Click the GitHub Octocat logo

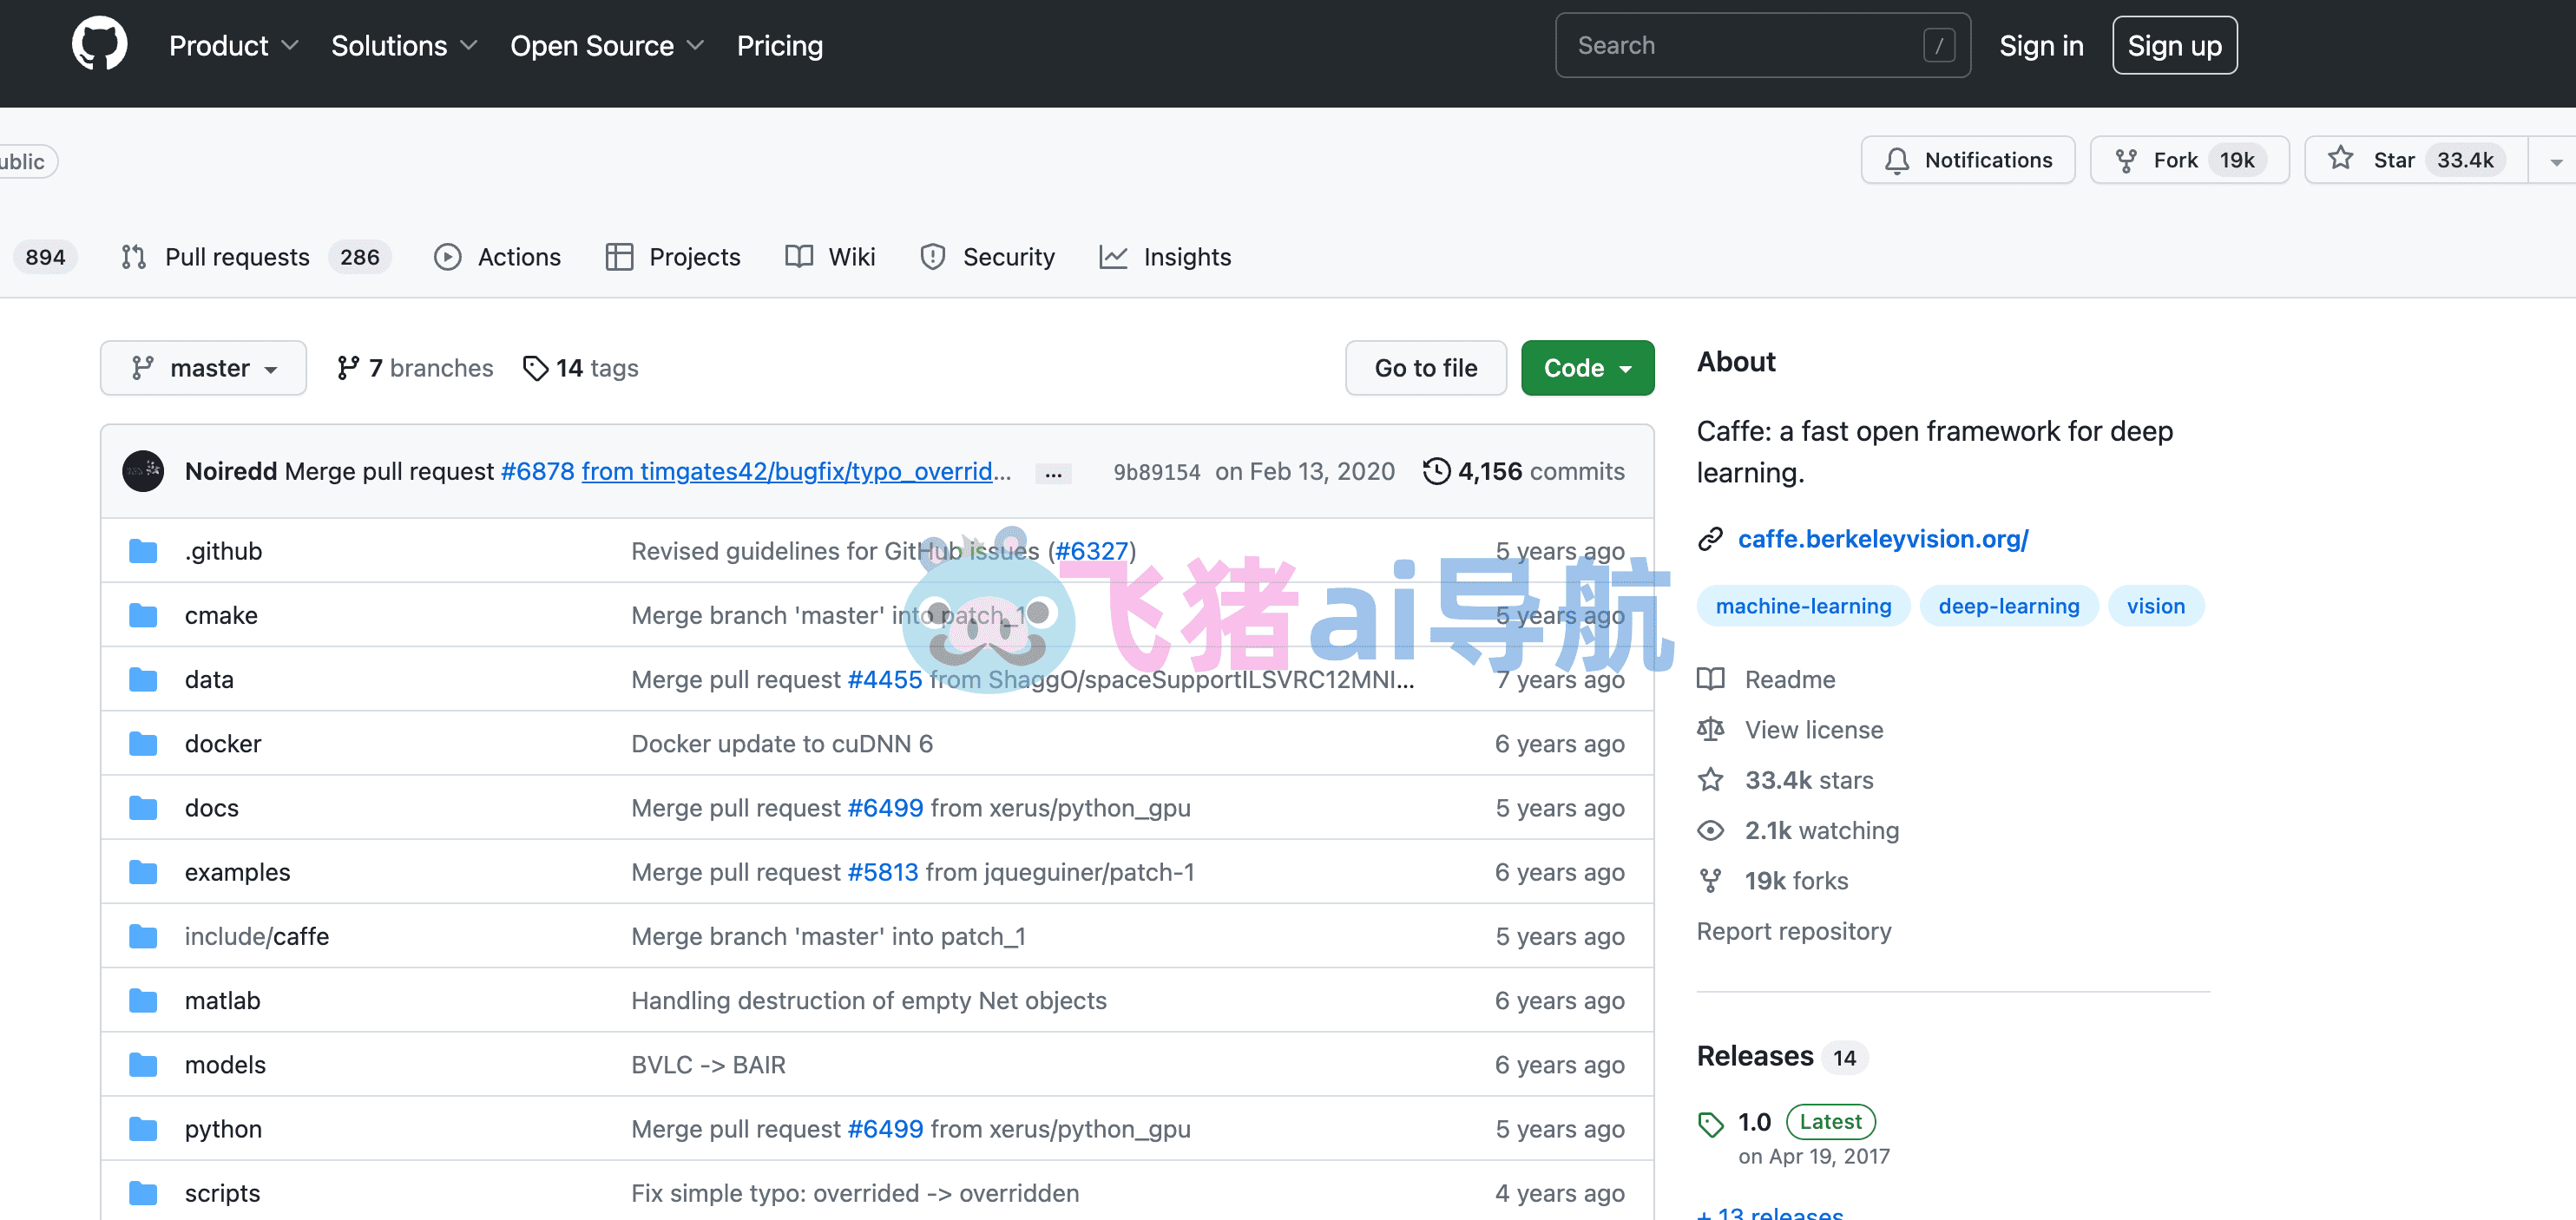99,45
